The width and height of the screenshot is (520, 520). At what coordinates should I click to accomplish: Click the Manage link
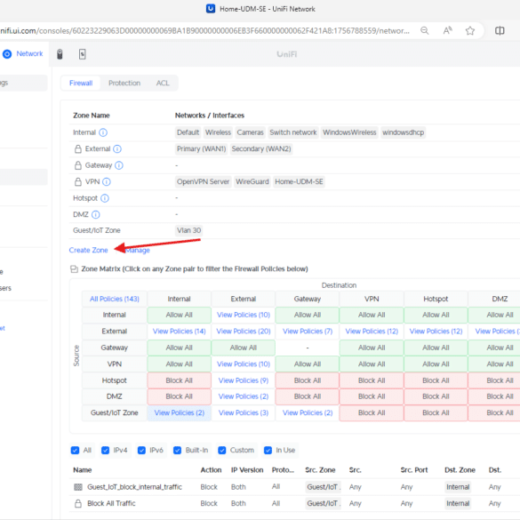(x=138, y=250)
